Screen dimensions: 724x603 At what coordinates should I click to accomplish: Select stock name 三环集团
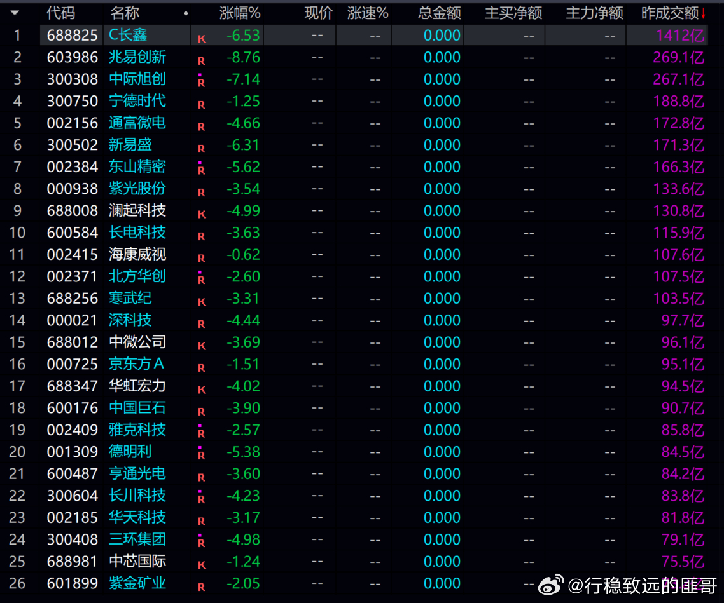(x=137, y=539)
